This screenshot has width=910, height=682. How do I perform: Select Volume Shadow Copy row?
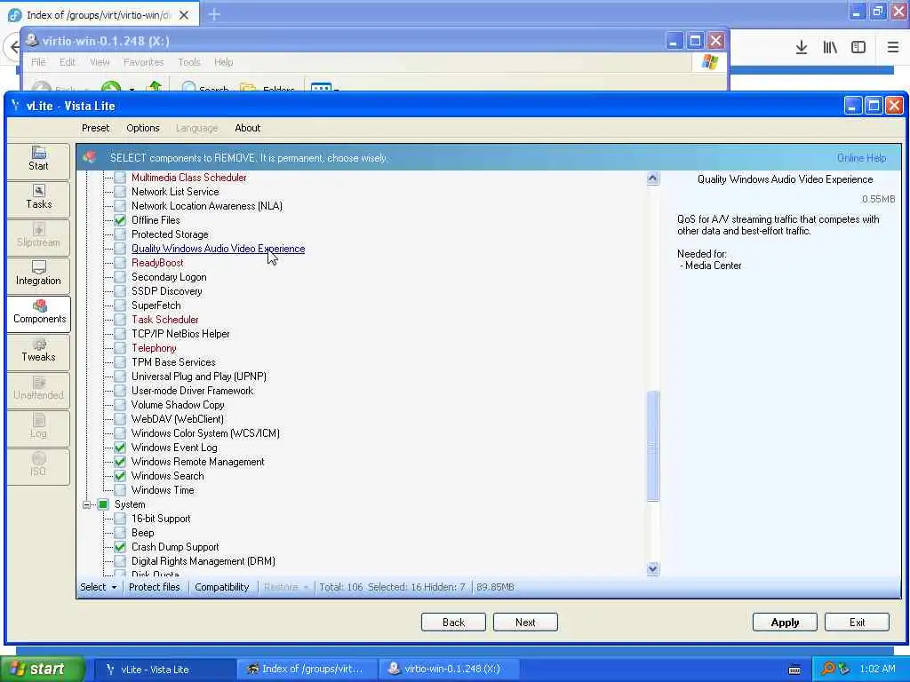click(x=178, y=405)
